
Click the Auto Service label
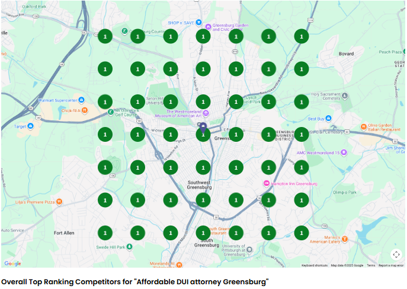click(12, 230)
